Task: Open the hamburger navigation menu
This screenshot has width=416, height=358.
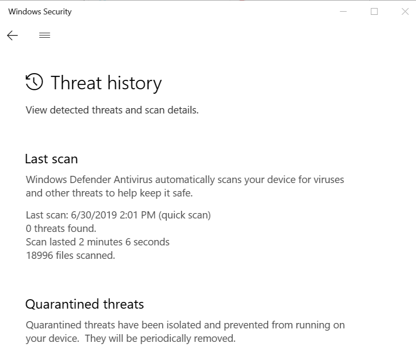Action: [44, 35]
